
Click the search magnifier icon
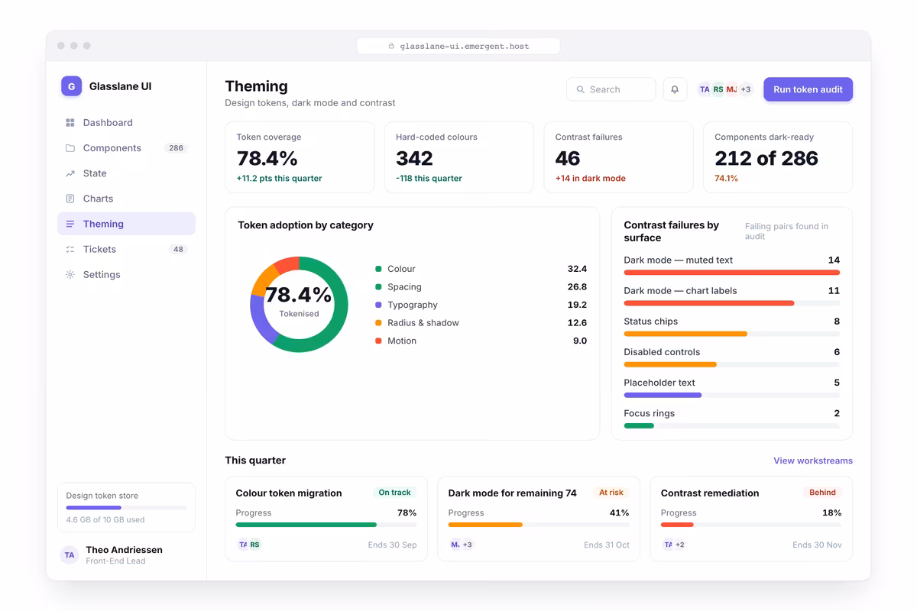pos(581,89)
